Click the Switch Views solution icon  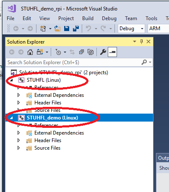[40, 52]
